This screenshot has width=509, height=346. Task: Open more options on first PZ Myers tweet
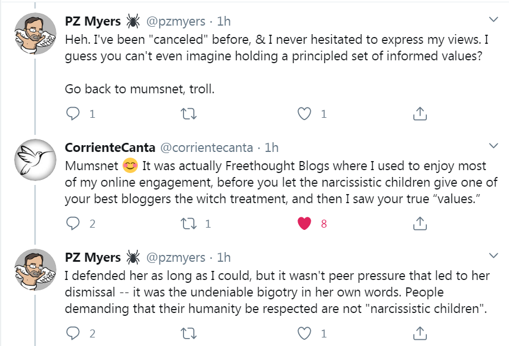(x=494, y=19)
